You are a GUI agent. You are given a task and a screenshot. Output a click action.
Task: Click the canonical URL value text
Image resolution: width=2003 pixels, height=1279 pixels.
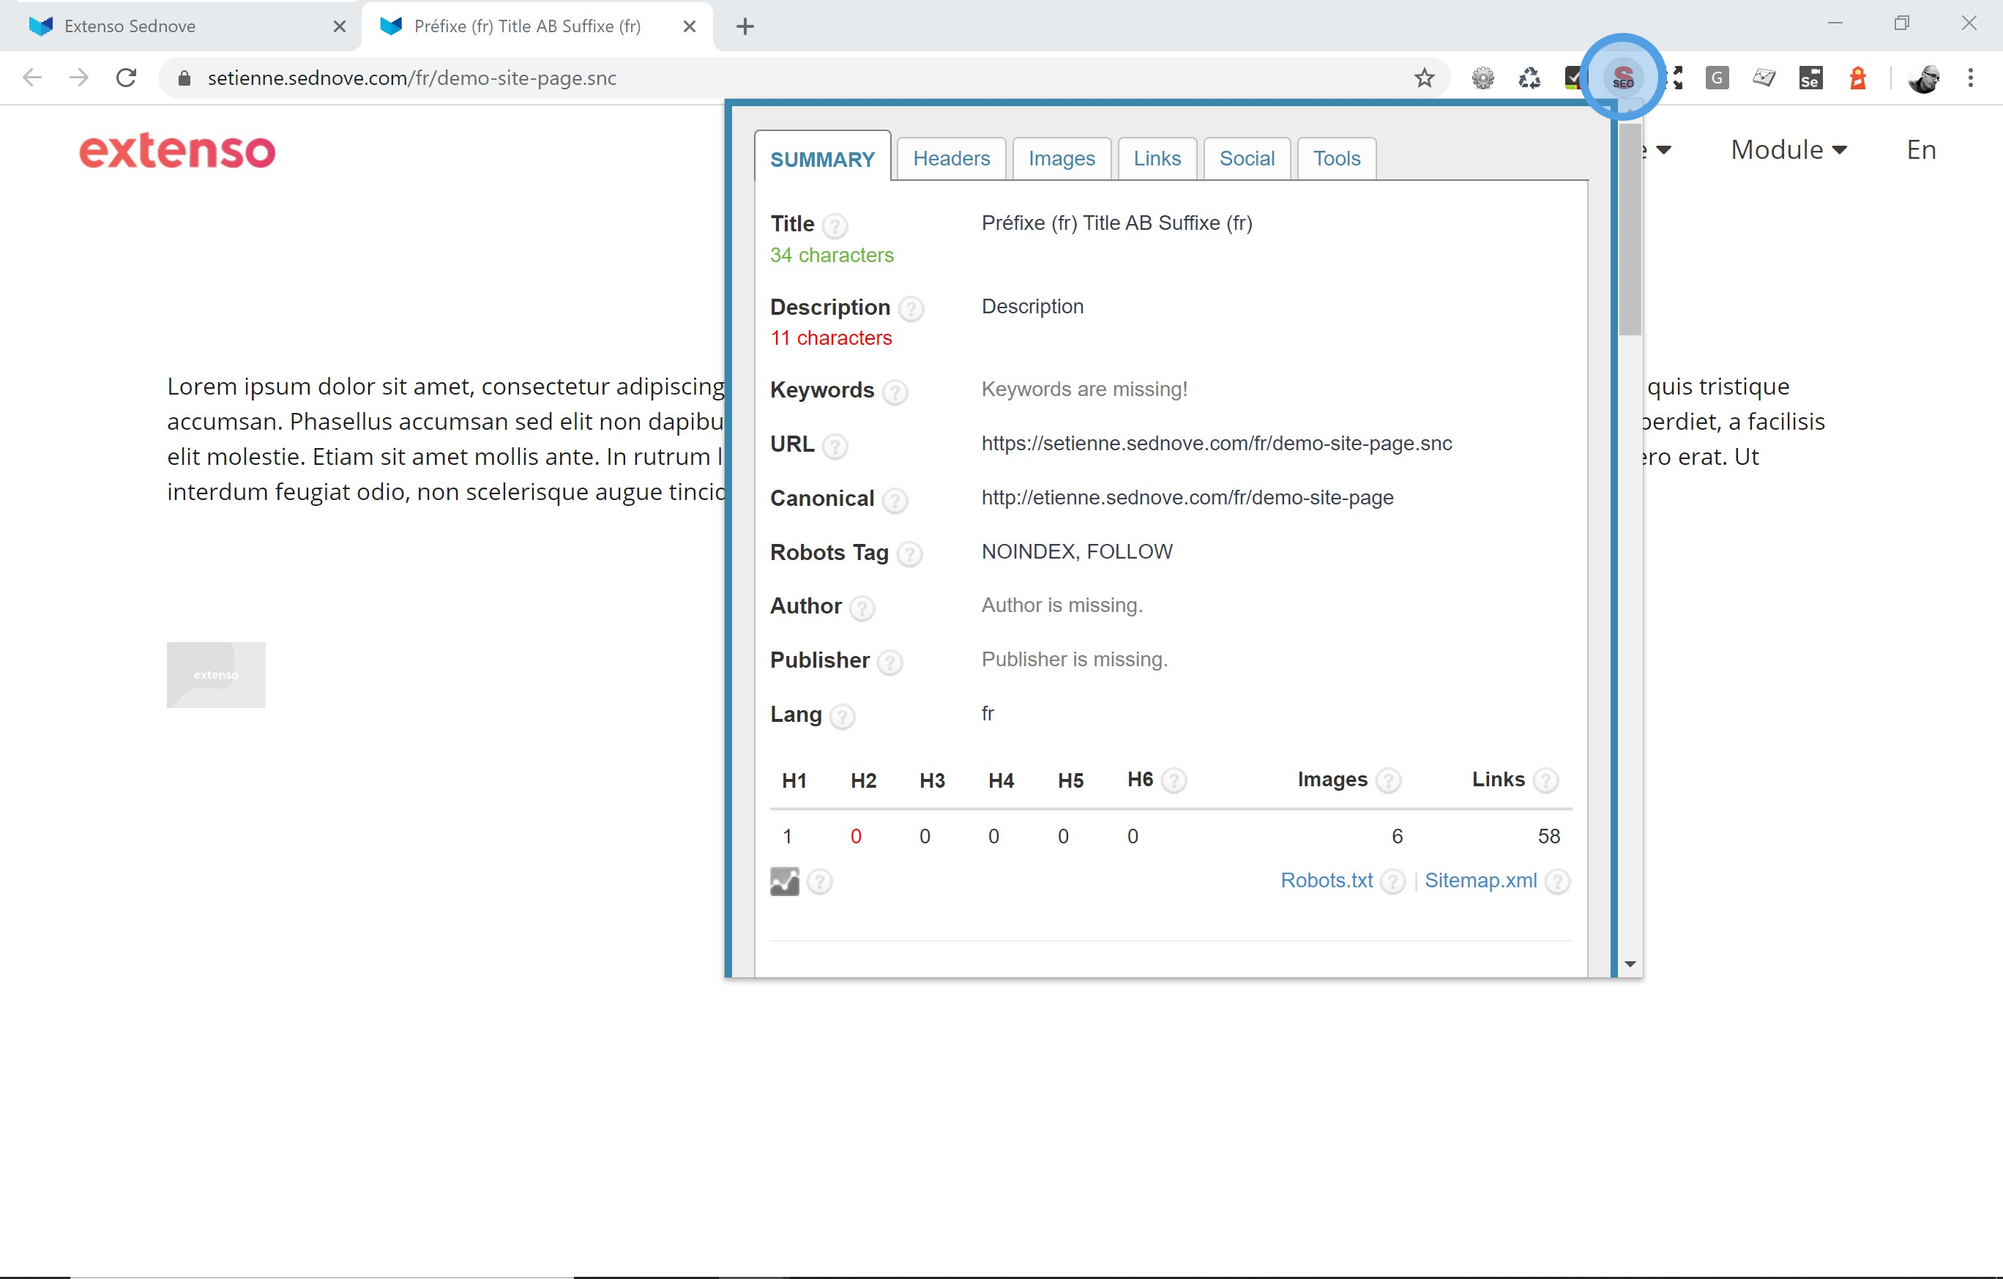click(1187, 497)
